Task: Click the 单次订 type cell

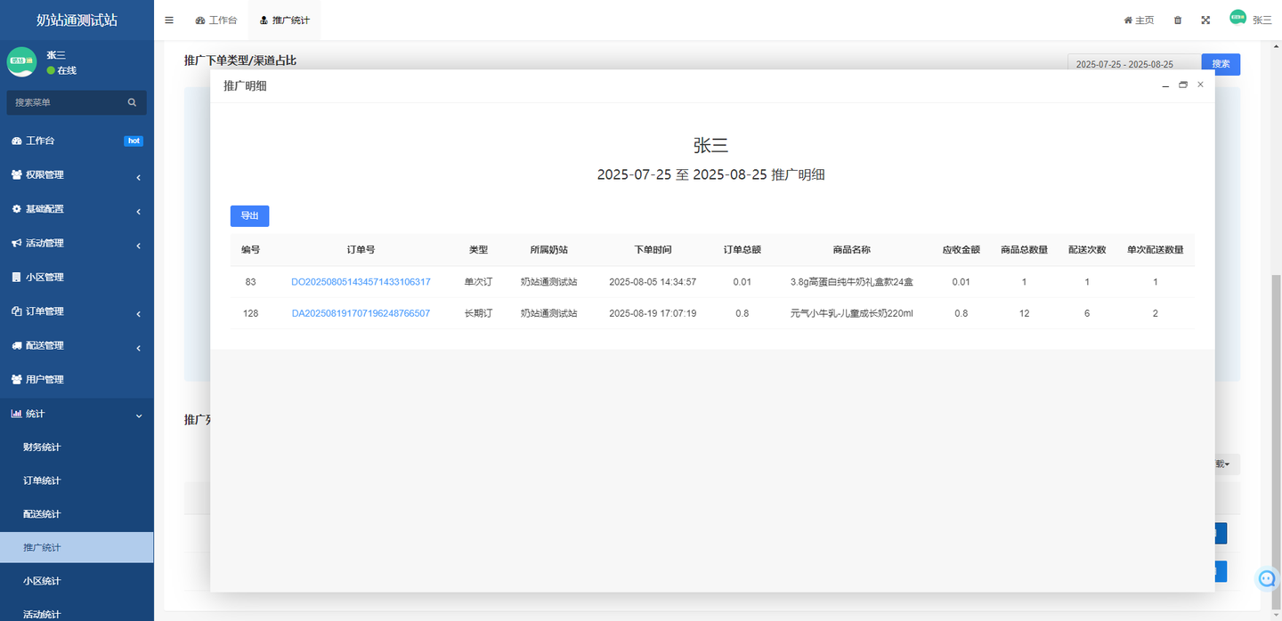Action: 478,282
